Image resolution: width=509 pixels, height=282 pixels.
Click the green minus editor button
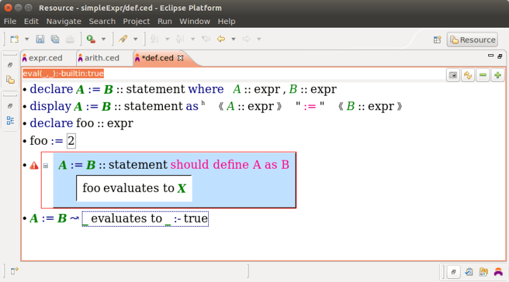(483, 75)
